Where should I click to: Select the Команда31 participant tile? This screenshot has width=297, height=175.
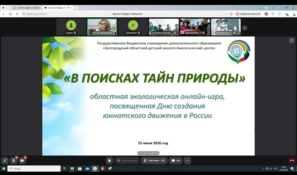click(133, 27)
